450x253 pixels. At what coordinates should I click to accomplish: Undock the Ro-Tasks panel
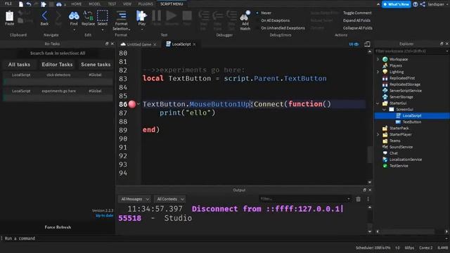click(x=107, y=44)
